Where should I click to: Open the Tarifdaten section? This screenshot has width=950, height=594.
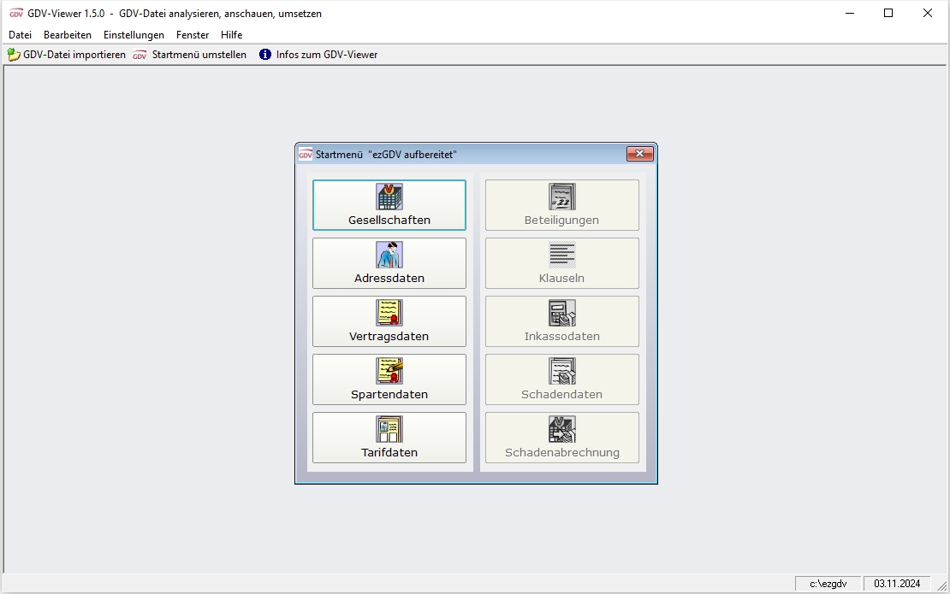(389, 438)
